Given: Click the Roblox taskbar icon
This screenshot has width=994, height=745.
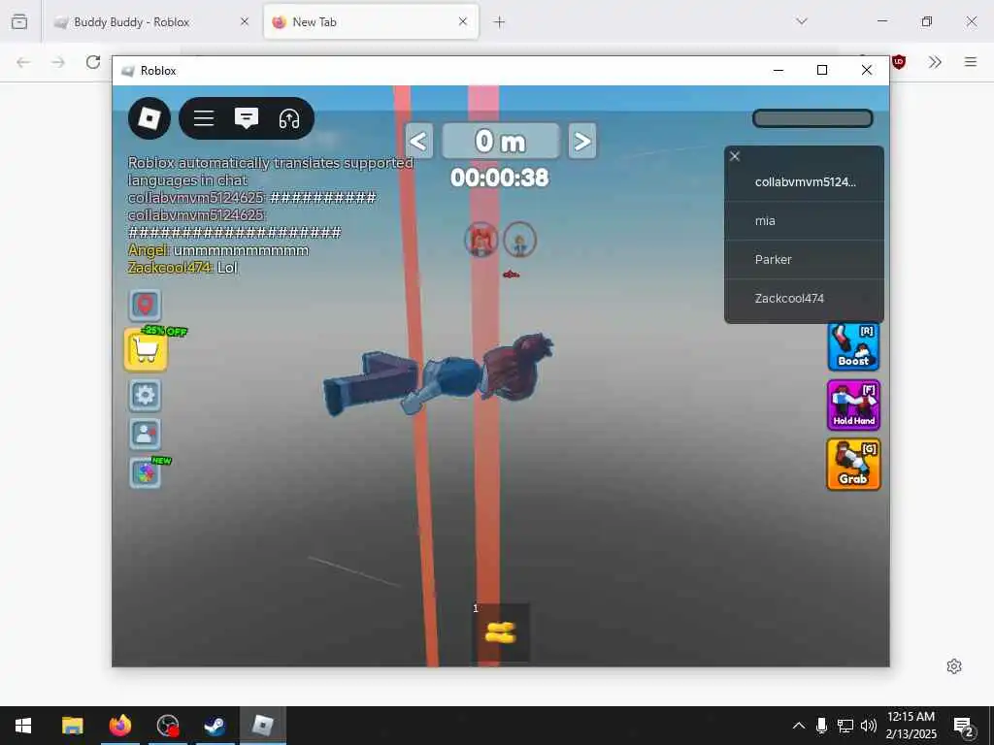Looking at the screenshot, I should pos(263,726).
